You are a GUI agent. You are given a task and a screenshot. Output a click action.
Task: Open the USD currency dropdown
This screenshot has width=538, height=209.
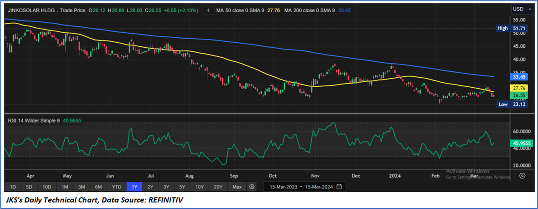(x=520, y=9)
